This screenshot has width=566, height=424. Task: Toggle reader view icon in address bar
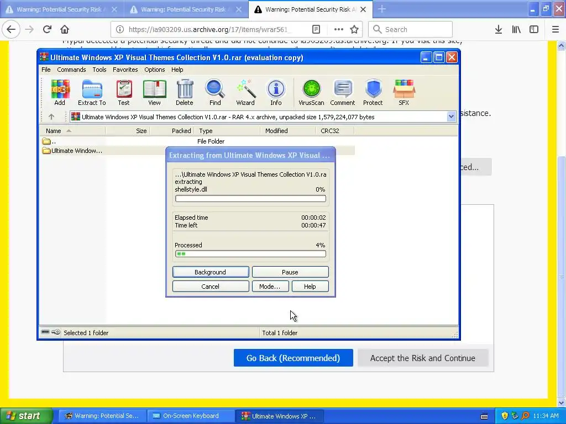316,30
